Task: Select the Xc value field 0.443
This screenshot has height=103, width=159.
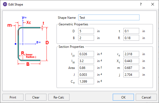Action: point(131,61)
